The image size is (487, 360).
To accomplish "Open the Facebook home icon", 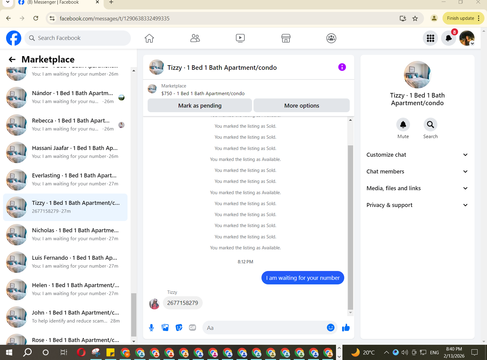I will [149, 38].
